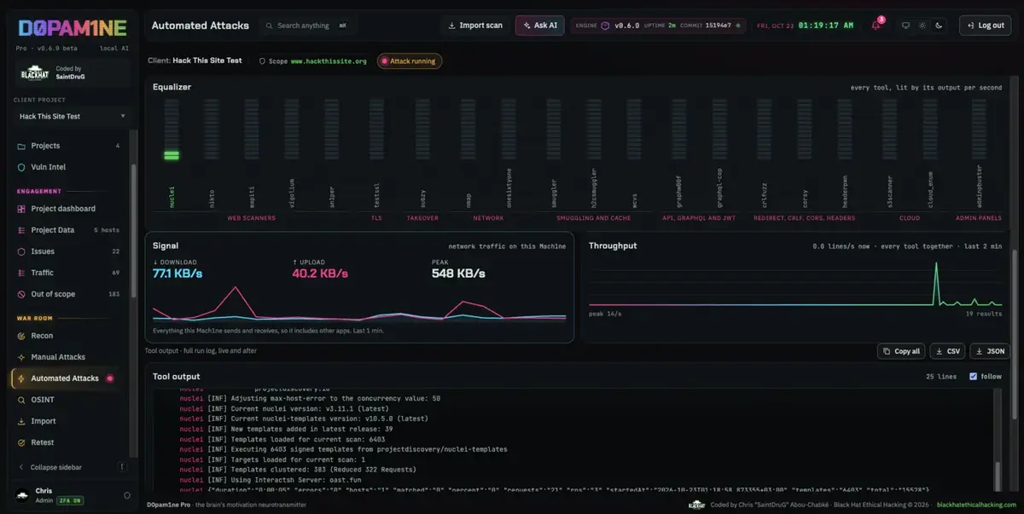This screenshot has height=514, width=1024.
Task: Switch to system theme monitor icon
Action: [905, 26]
